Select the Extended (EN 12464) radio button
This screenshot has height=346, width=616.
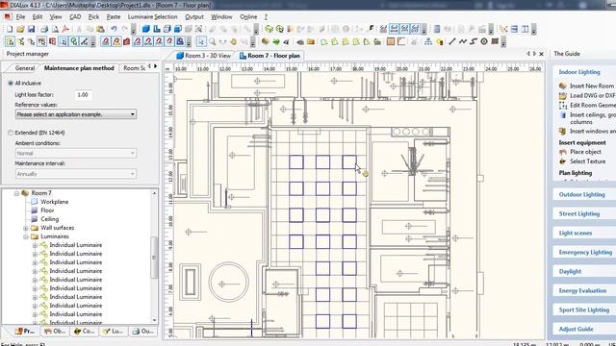tap(11, 133)
